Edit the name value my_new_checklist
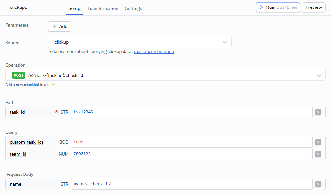This screenshot has height=195, width=331. pyautogui.click(x=192, y=184)
